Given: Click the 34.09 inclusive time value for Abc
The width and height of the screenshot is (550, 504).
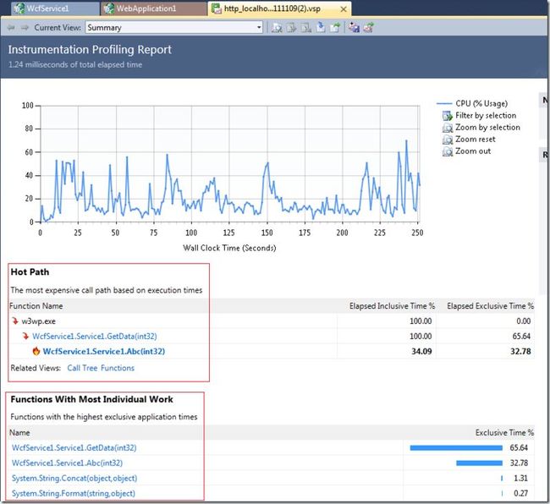Looking at the screenshot, I should tap(421, 351).
